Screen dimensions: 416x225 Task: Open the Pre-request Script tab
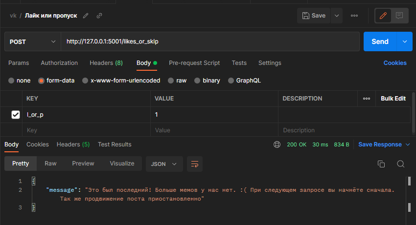tap(194, 63)
